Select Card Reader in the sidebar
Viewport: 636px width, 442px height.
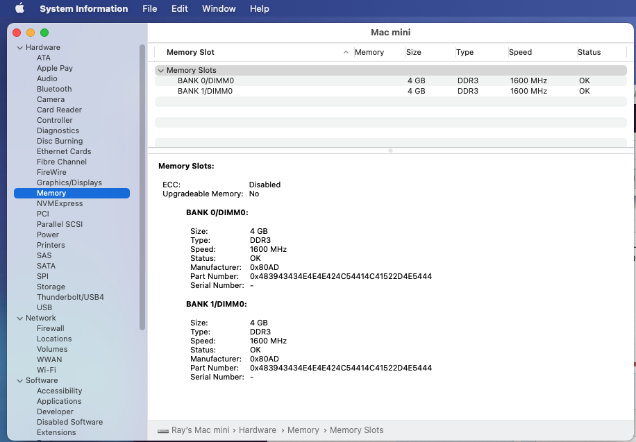59,110
